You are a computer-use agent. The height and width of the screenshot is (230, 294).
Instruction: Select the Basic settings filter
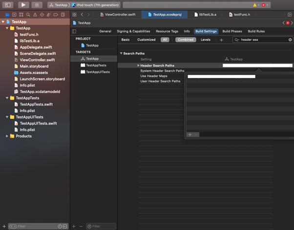pos(126,40)
